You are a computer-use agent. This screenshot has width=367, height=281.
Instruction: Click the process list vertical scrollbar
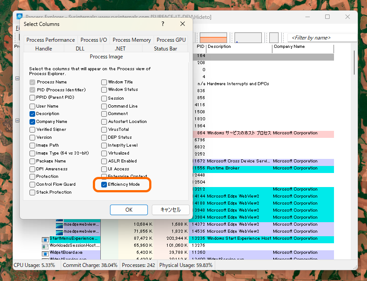click(354, 63)
